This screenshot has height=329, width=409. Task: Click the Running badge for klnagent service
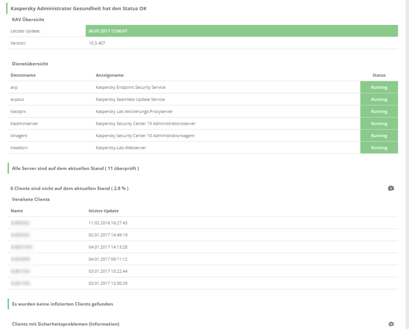coord(379,136)
